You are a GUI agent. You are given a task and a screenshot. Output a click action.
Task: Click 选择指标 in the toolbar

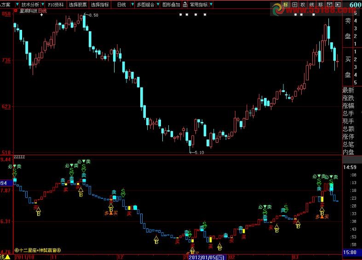click(100, 5)
